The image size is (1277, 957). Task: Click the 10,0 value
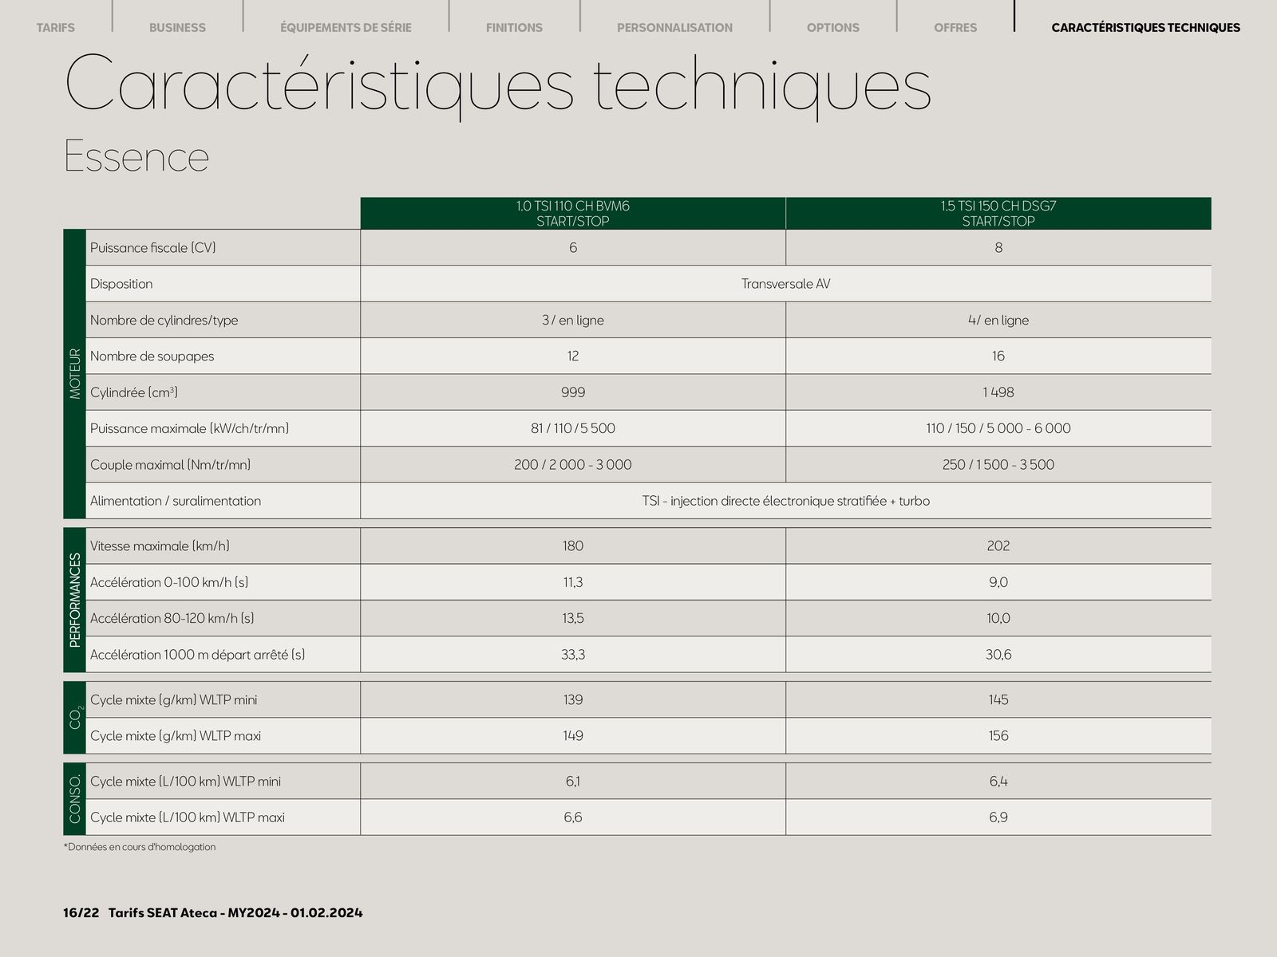[x=998, y=618]
